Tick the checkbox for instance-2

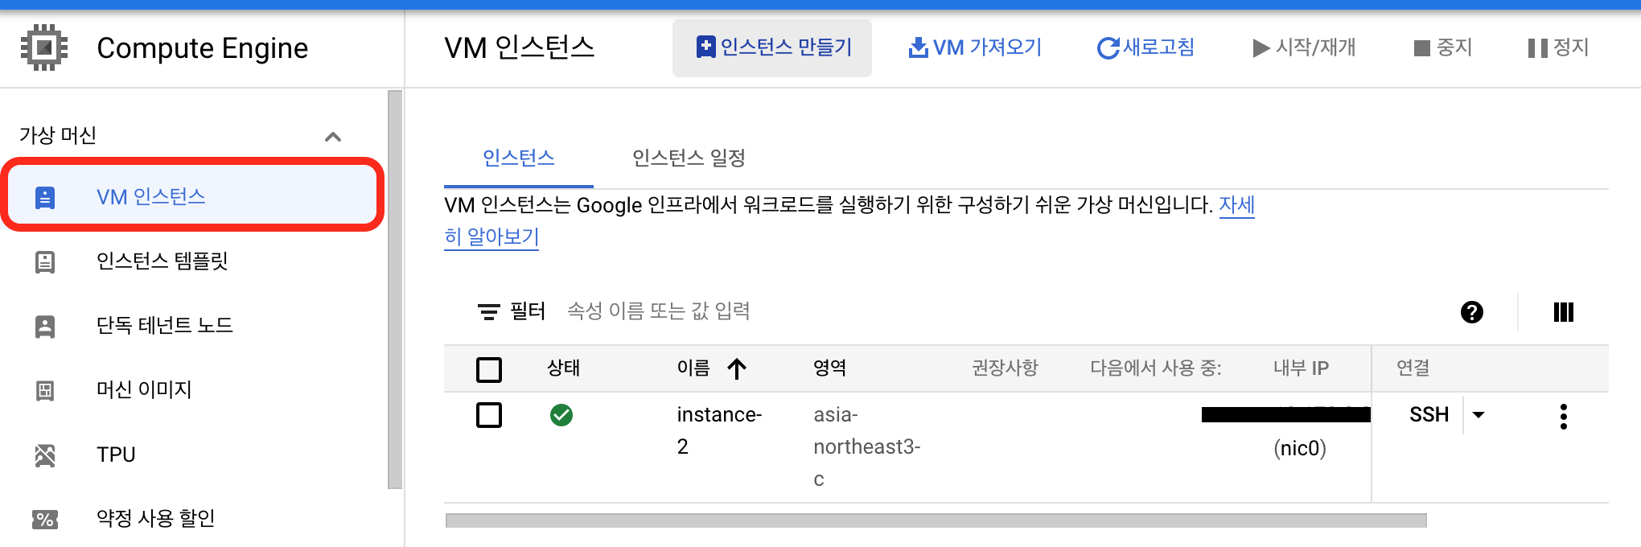(489, 415)
